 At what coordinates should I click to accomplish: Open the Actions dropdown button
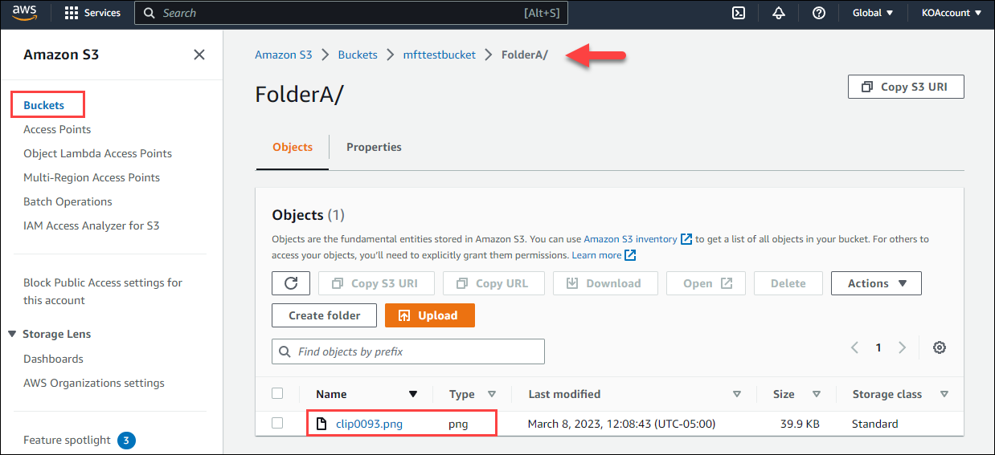pos(876,283)
